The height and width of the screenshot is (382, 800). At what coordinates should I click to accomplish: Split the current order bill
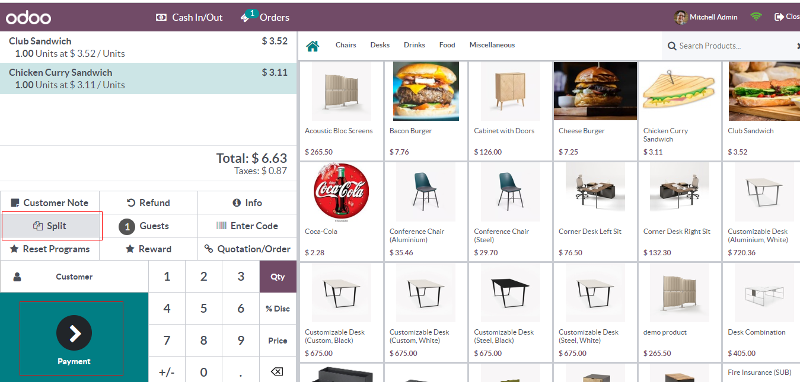(50, 226)
